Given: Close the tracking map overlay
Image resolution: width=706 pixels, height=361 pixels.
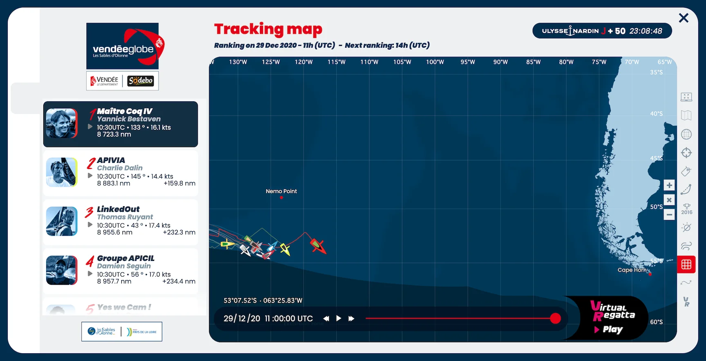Looking at the screenshot, I should (684, 18).
